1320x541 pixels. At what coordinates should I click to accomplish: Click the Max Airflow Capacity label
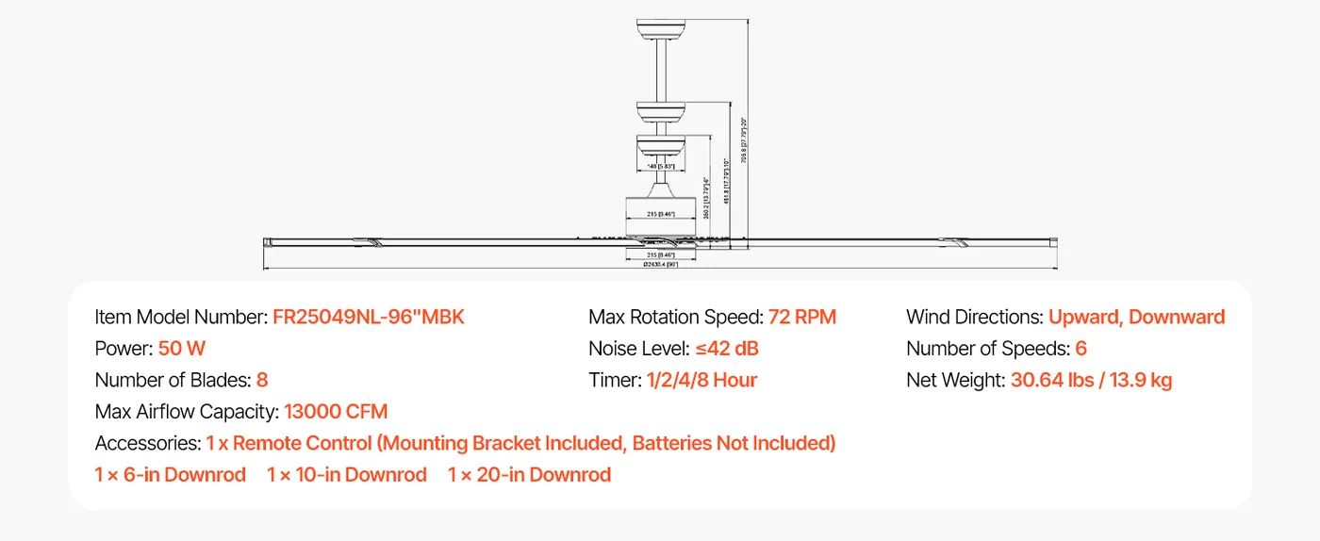[187, 411]
